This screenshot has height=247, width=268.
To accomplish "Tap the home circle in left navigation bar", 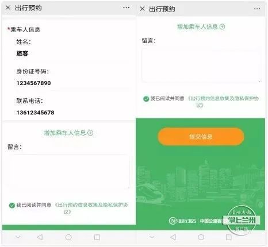I will [68, 237].
